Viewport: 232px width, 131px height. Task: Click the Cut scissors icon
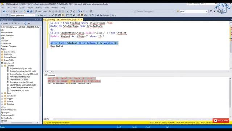coord(67,11)
